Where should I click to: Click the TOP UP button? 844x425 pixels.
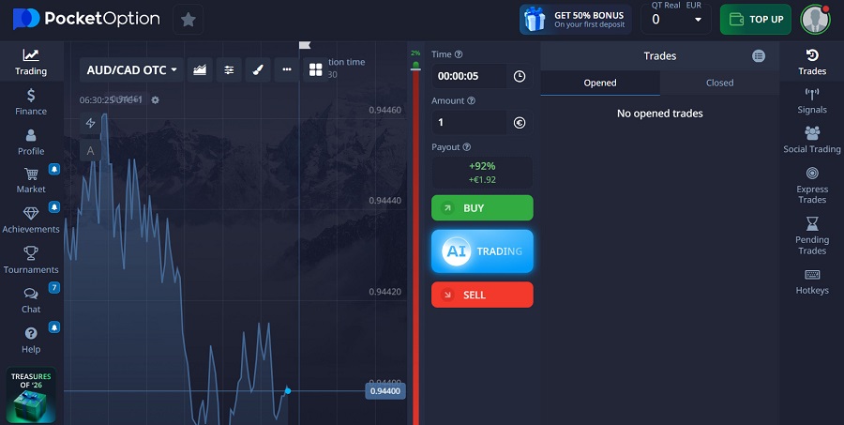pyautogui.click(x=756, y=20)
